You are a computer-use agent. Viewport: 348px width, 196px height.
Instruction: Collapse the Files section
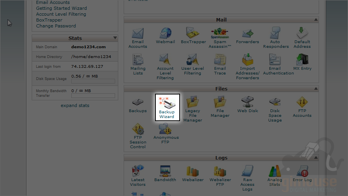316,89
